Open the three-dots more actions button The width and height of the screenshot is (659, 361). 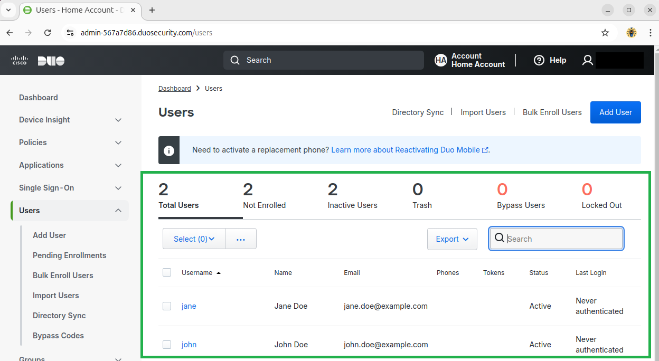tap(241, 239)
